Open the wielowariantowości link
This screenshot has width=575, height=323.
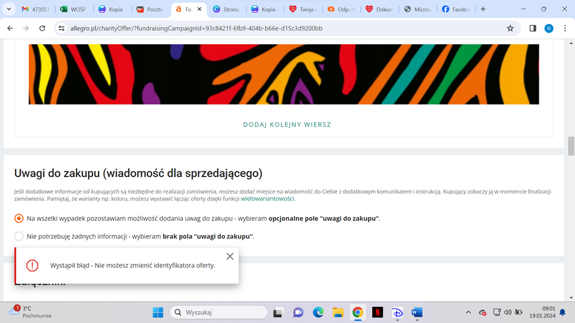tap(267, 198)
